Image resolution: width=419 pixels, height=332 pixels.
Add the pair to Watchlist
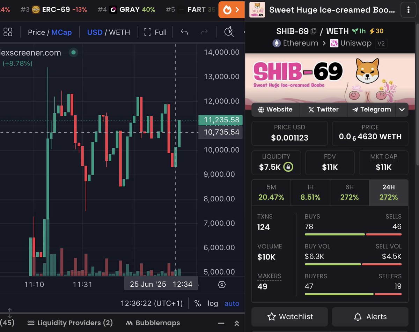click(289, 317)
